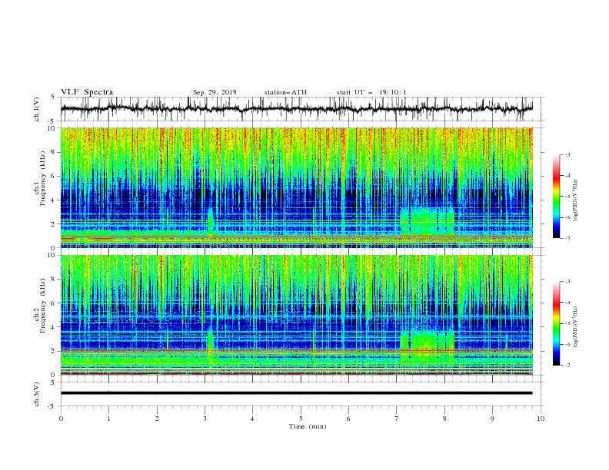Click the '3' tick label on time axis
Screen dimensions: 609x470
205,419
